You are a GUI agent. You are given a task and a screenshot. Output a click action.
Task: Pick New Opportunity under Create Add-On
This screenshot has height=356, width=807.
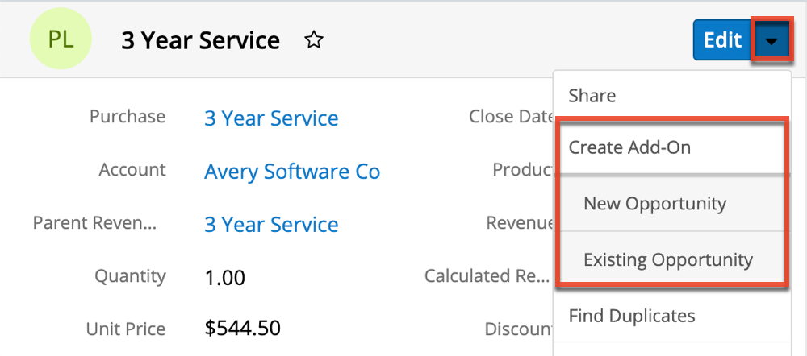[654, 204]
